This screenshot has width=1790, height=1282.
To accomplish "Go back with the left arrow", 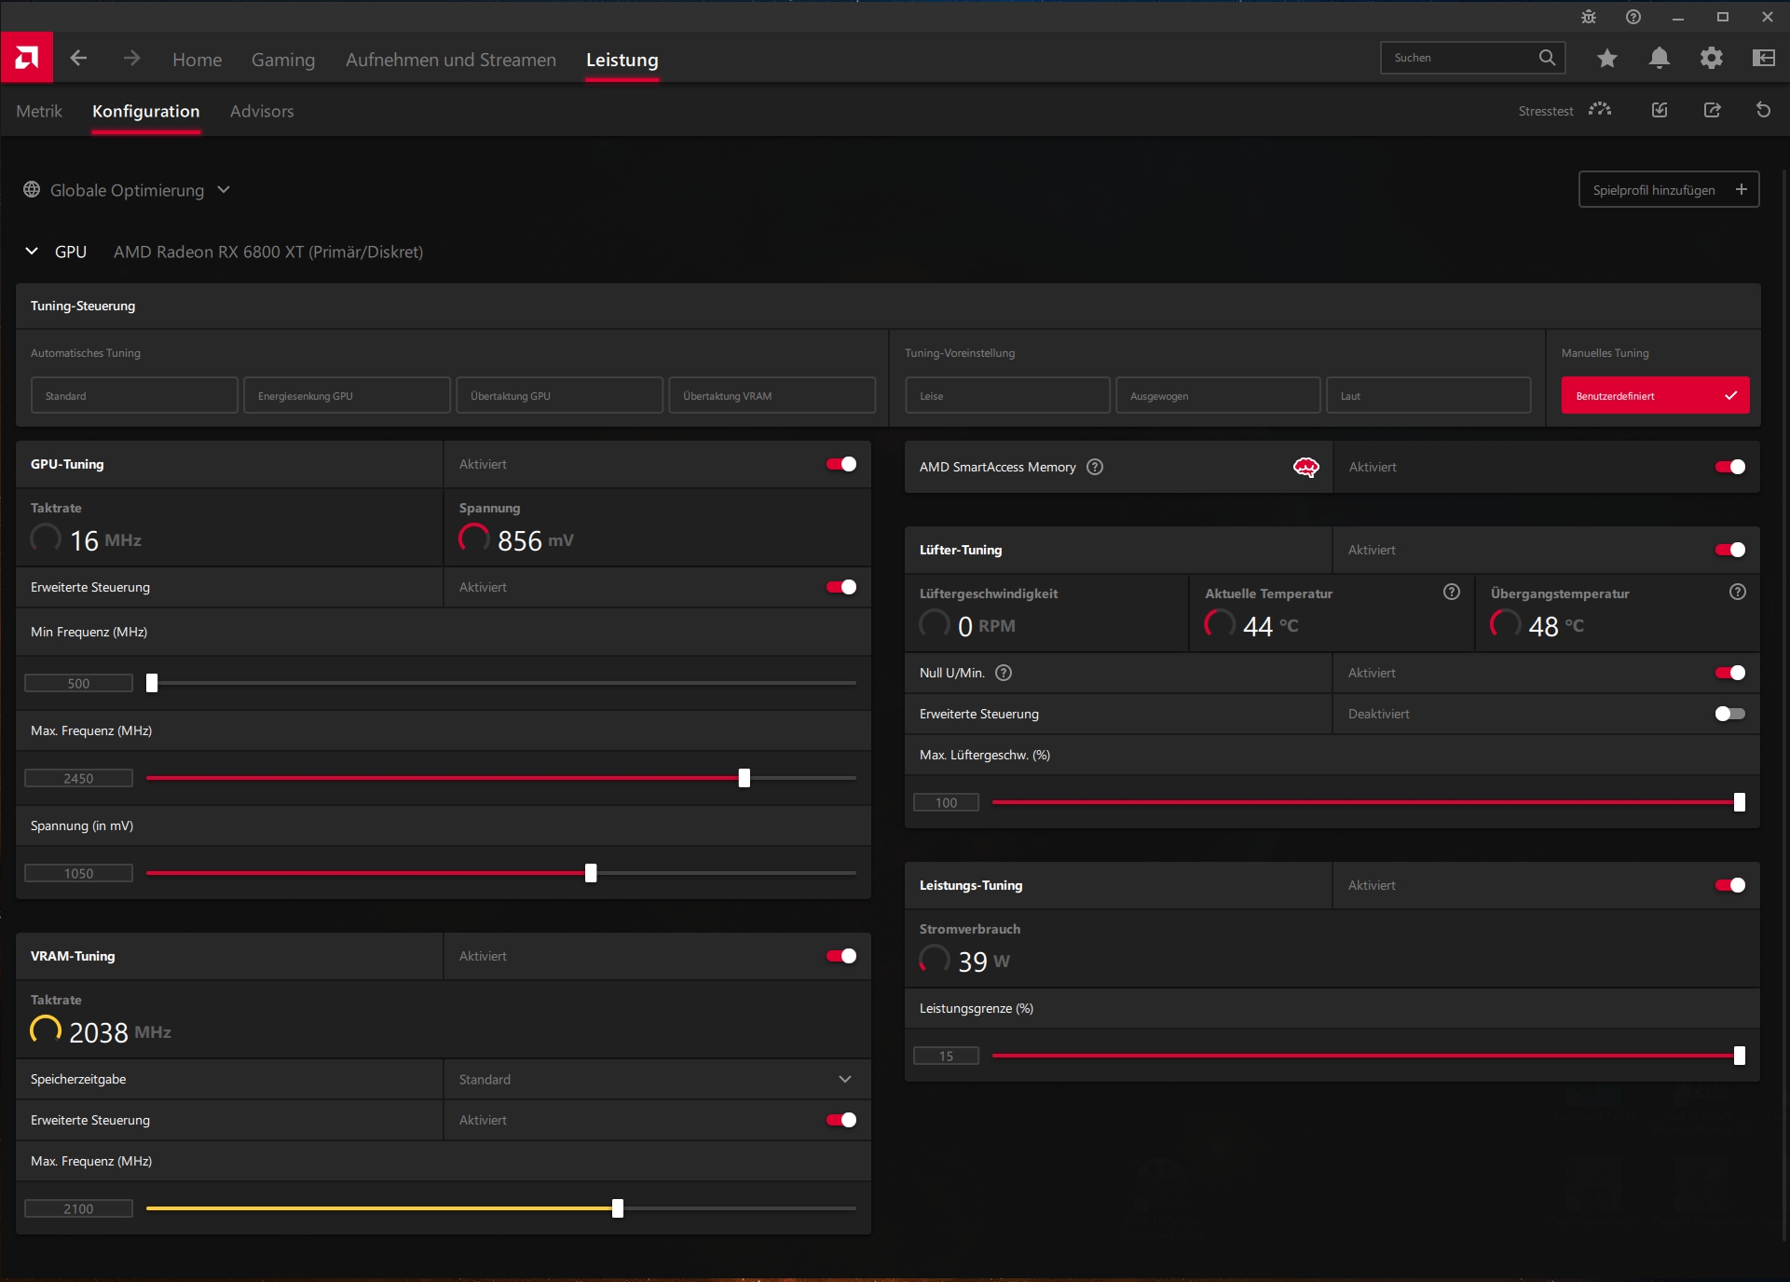I will tap(79, 59).
